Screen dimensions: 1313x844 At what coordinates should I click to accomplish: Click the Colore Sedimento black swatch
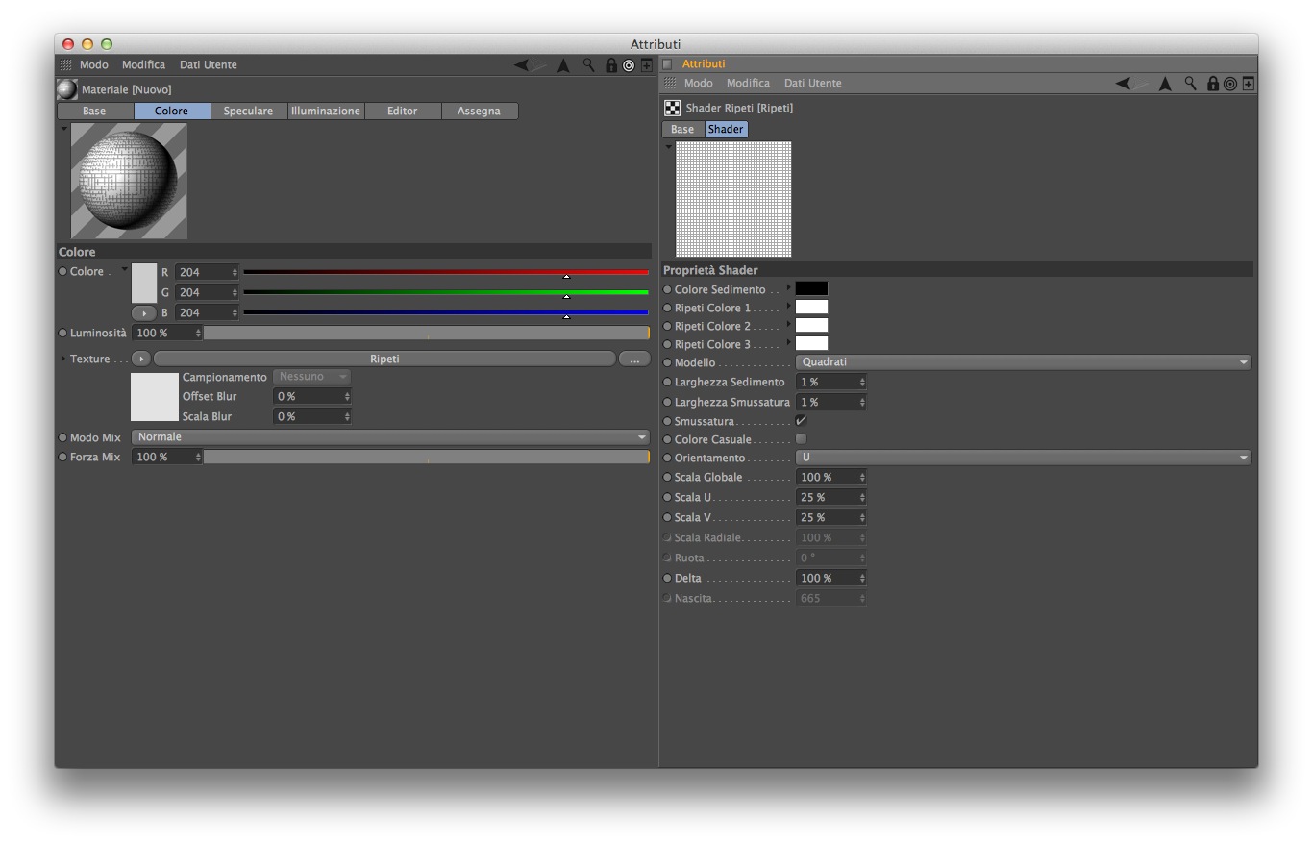point(811,288)
